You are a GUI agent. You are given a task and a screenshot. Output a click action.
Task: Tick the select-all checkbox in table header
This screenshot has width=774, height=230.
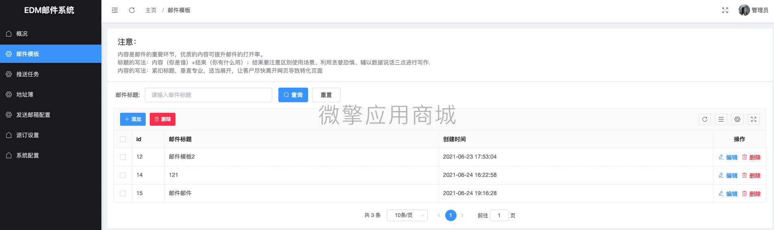[x=123, y=139]
